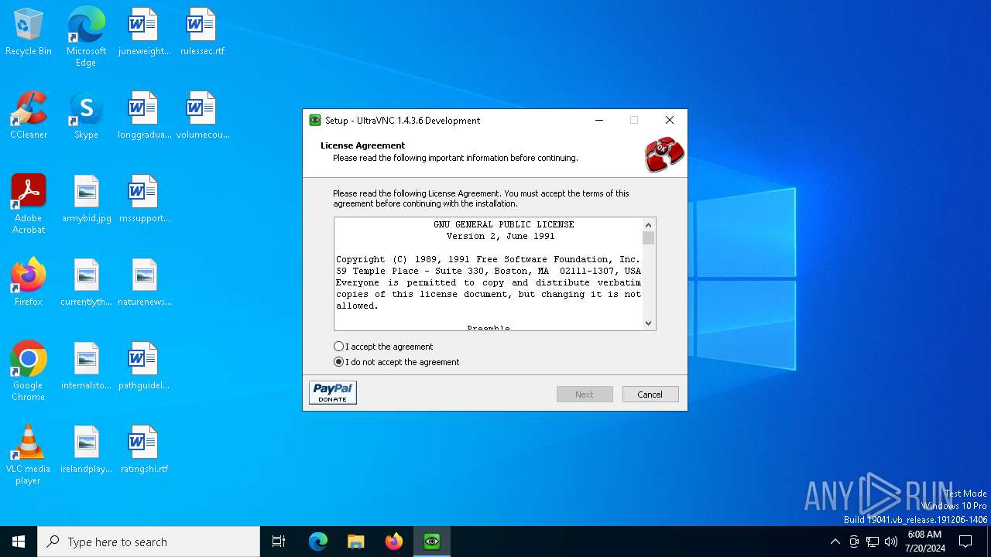Open File Explorer from taskbar

356,542
